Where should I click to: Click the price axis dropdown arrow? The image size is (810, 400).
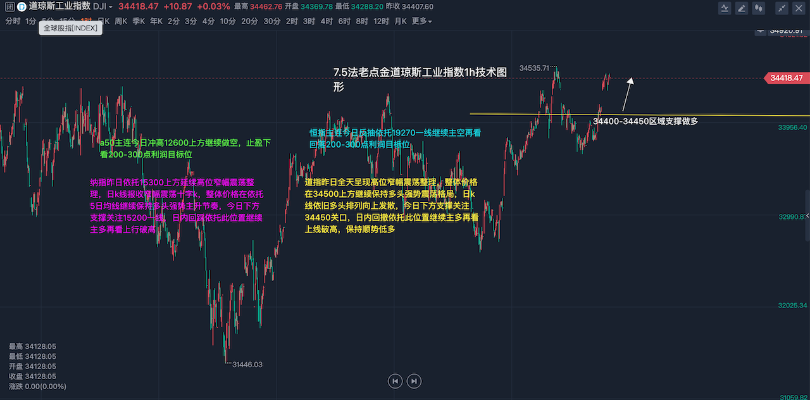point(761,30)
